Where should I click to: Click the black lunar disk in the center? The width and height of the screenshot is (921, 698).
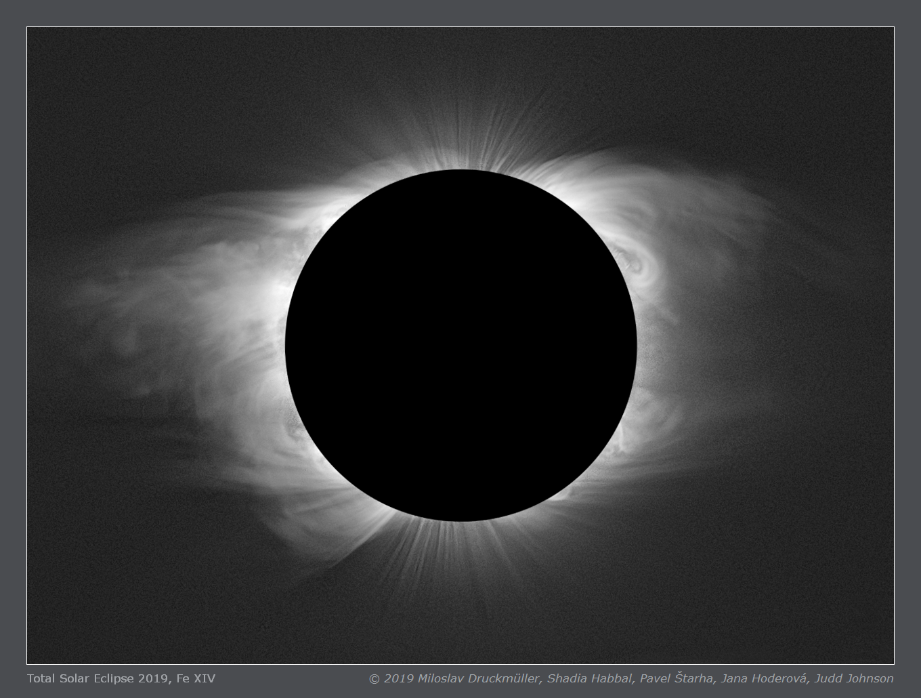pos(460,346)
